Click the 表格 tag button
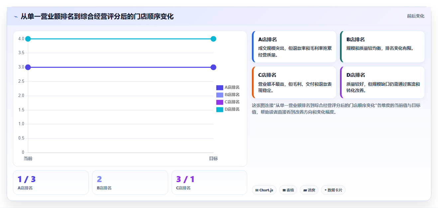 (288, 190)
